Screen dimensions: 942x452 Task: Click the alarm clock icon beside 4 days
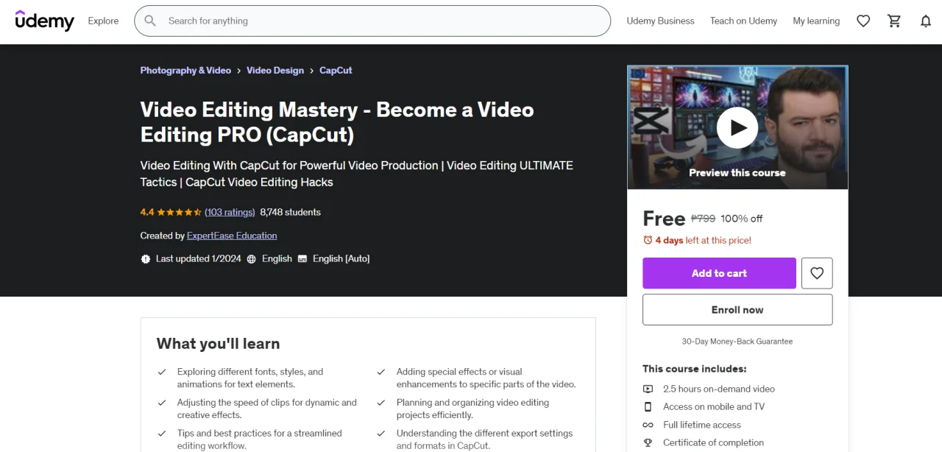click(x=648, y=240)
